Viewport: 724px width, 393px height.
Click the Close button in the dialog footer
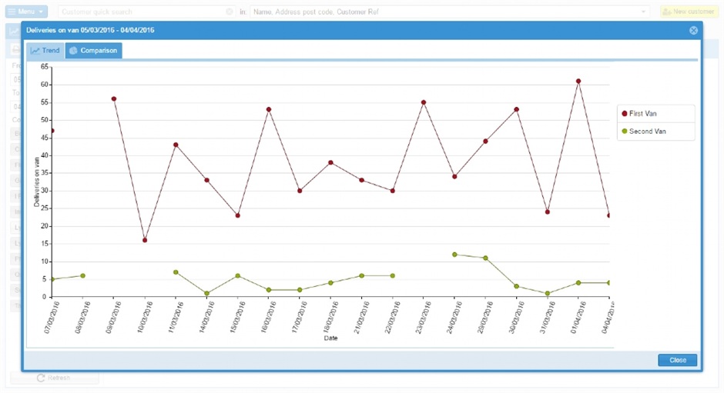pos(677,360)
